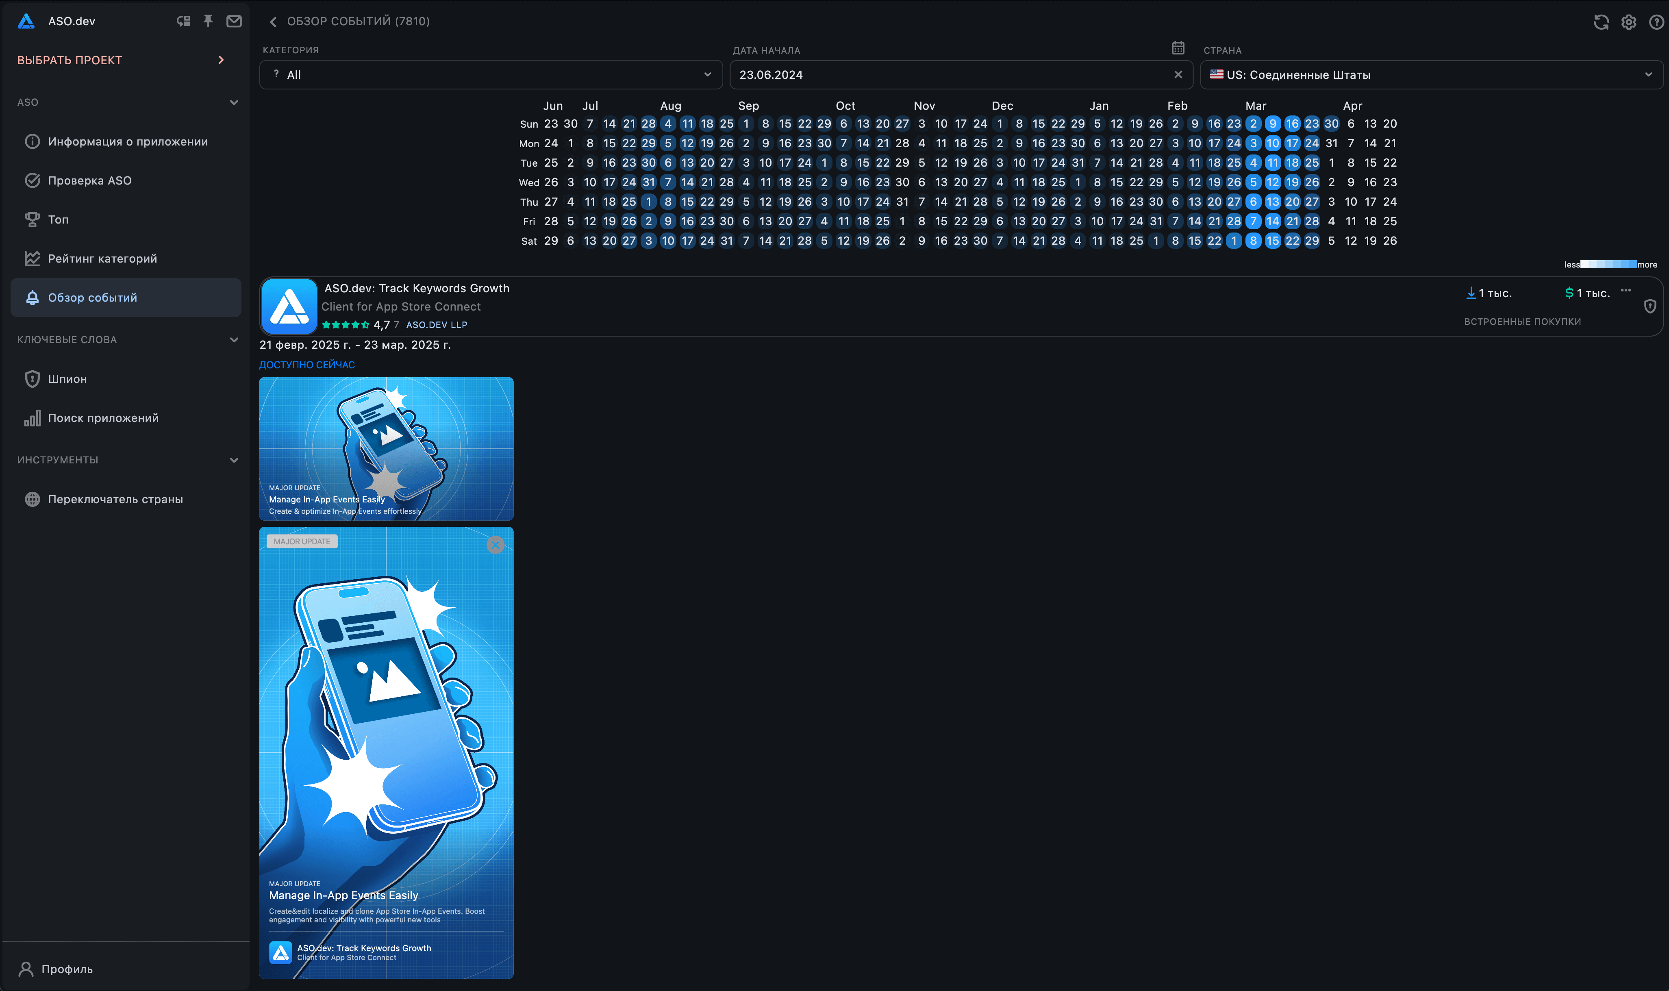Viewport: 1669px width, 991px height.
Task: Click the shield icon on app card
Action: (x=1649, y=306)
